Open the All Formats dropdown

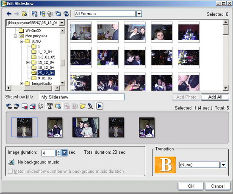tap(139, 14)
